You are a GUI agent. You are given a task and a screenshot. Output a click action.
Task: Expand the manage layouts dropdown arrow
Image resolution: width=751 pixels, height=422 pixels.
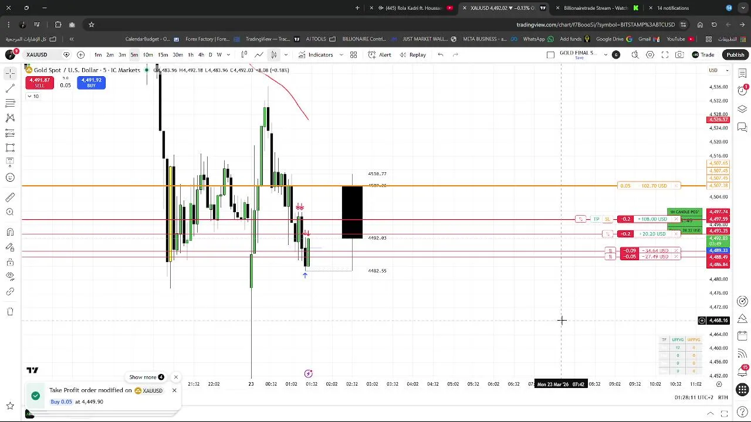click(x=605, y=55)
